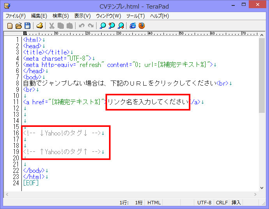
Task: Click vertical scrollbar up arrow
Action: [x=262, y=35]
